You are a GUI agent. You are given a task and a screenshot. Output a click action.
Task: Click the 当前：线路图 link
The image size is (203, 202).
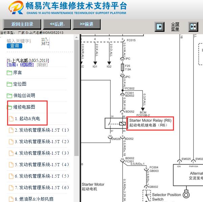tap(20, 65)
